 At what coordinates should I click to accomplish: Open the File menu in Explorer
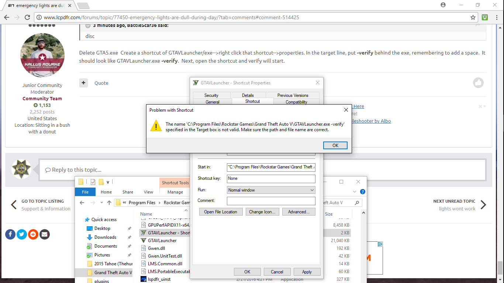(x=85, y=192)
